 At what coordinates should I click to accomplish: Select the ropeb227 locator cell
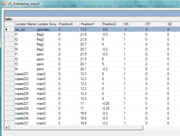[25, 104]
